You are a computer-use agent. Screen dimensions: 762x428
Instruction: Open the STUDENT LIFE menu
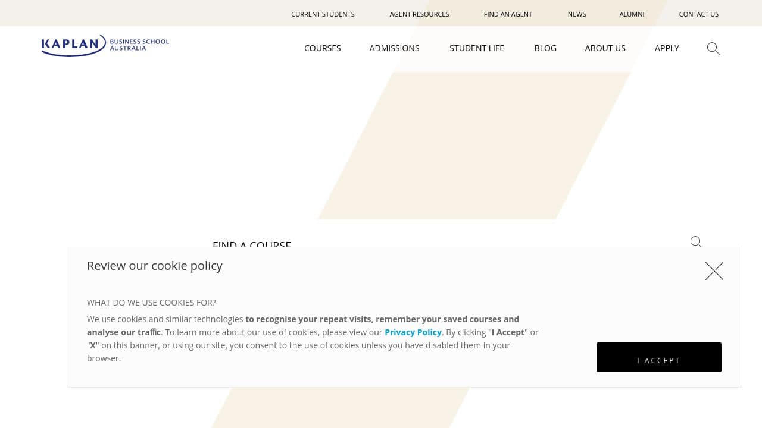[x=476, y=48]
